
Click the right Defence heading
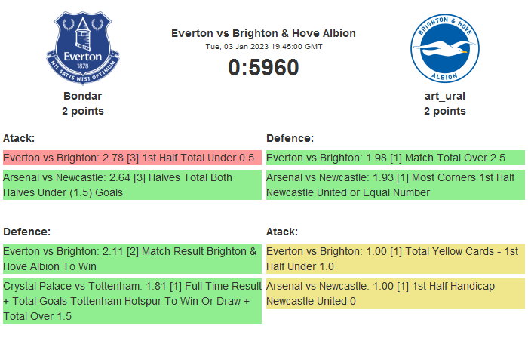[290, 138]
